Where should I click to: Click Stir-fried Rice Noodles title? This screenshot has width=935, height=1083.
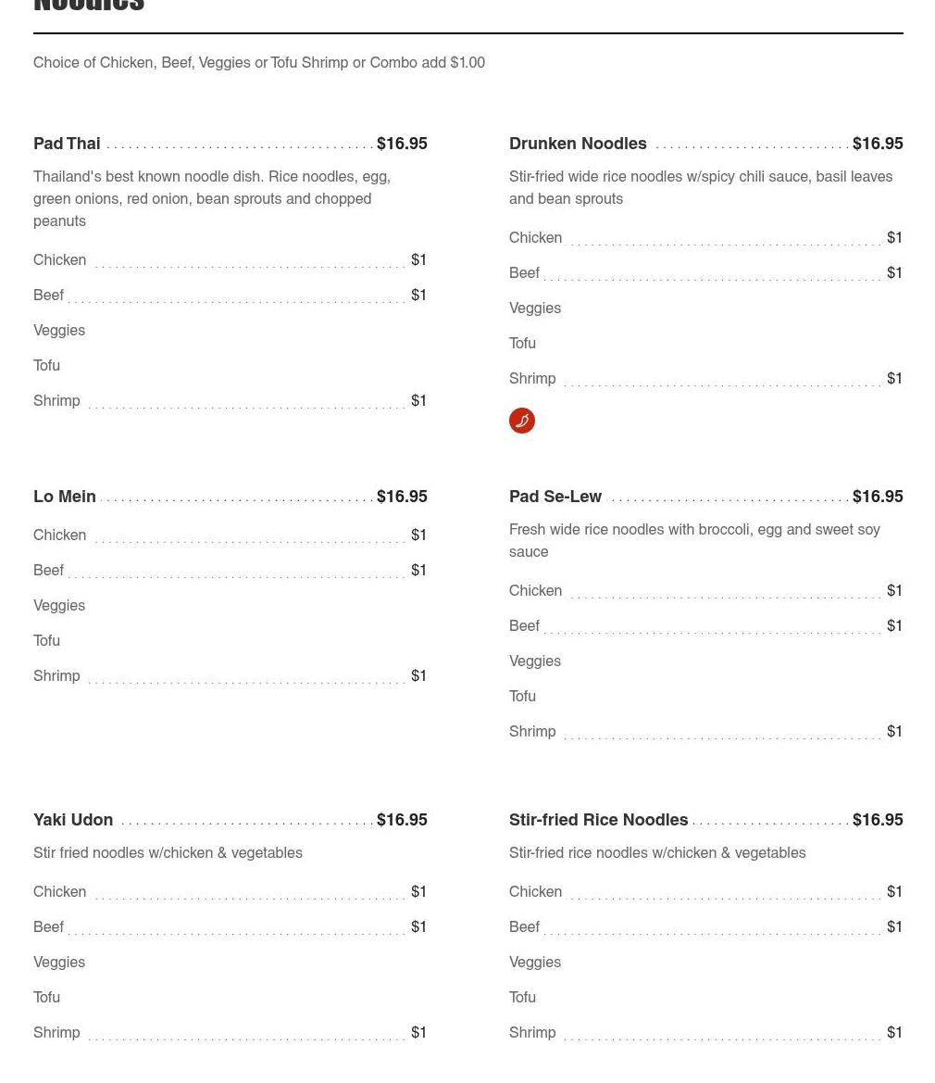[598, 820]
